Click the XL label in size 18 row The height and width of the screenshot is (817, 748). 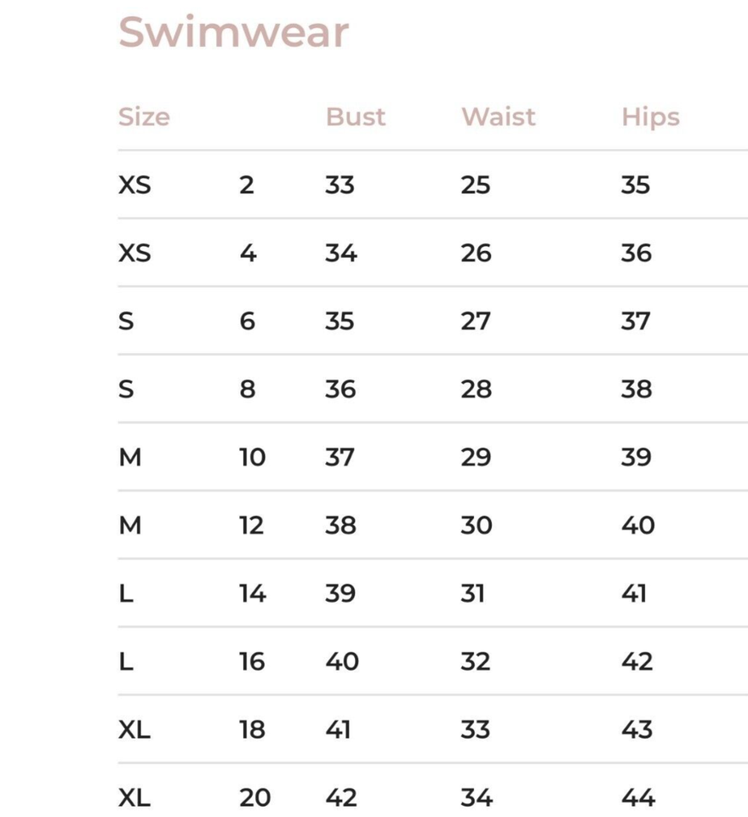pos(134,729)
